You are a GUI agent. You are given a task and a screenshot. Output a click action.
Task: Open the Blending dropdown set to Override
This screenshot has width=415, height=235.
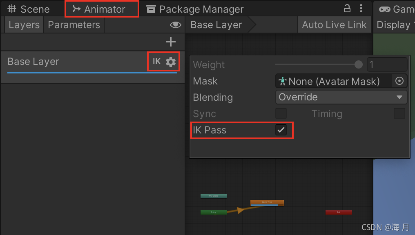point(341,97)
